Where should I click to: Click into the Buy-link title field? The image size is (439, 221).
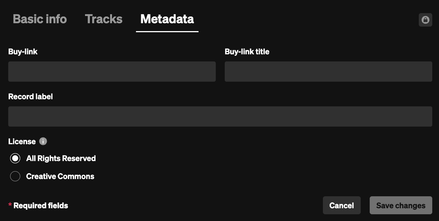tap(328, 72)
